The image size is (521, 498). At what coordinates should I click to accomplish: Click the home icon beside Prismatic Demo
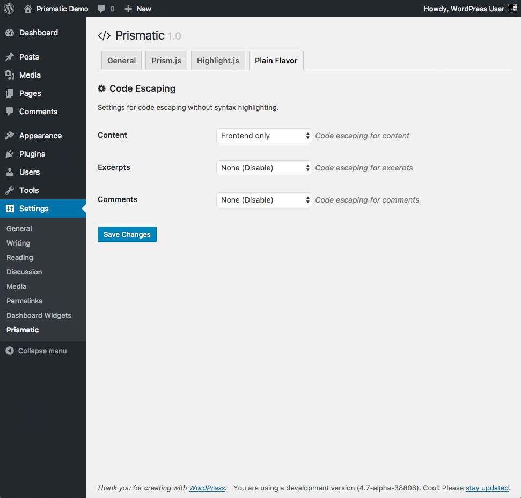(x=28, y=9)
